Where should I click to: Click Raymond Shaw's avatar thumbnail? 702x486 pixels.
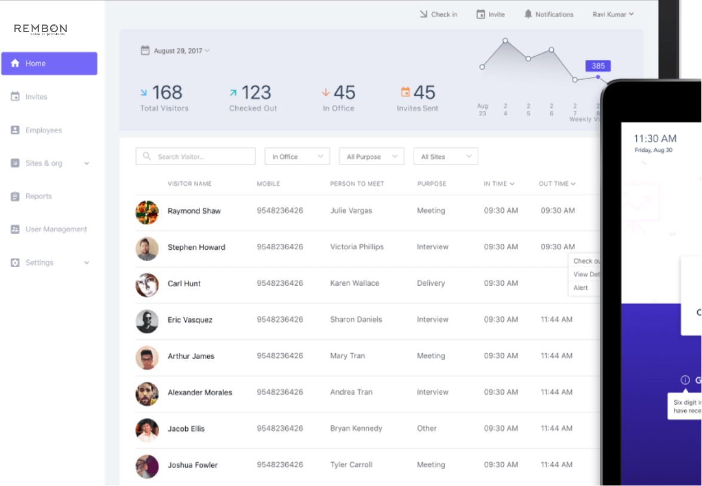point(147,212)
